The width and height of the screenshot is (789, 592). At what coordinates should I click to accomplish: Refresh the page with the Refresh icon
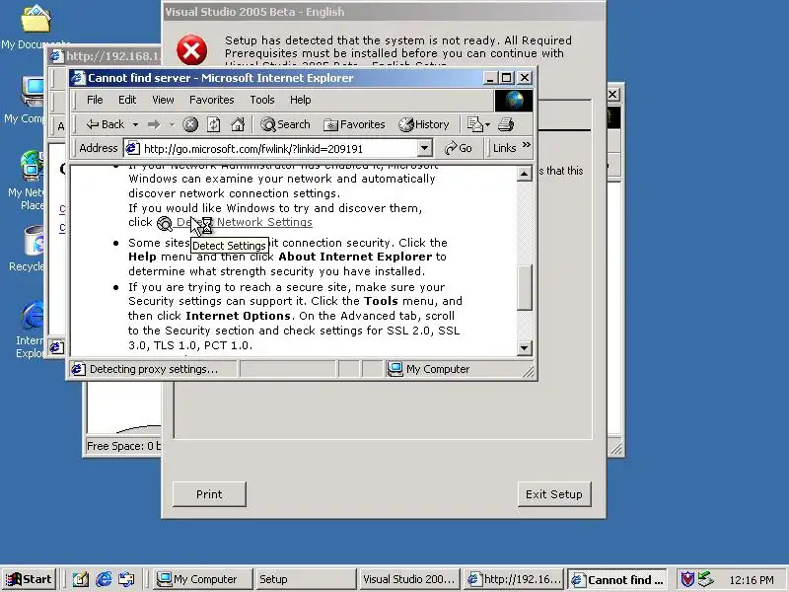[214, 124]
